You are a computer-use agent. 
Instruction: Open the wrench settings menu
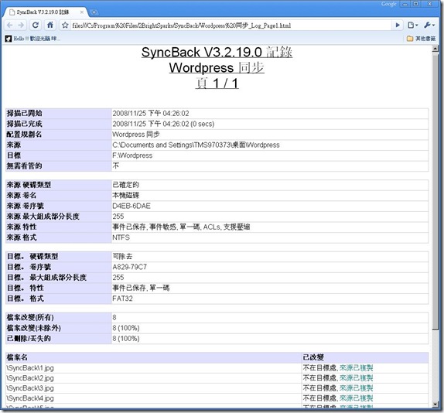(429, 26)
